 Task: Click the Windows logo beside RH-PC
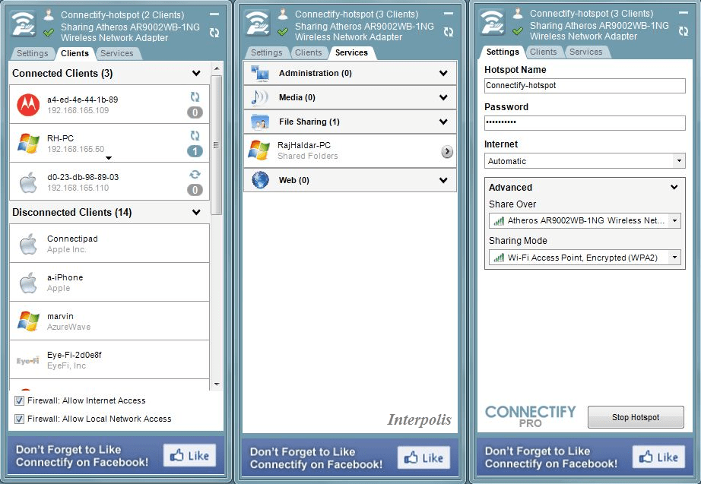point(28,144)
